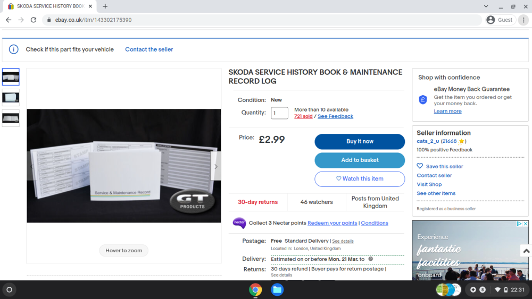The width and height of the screenshot is (532, 299).
Task: Click the seller feedback star icon
Action: [461, 141]
